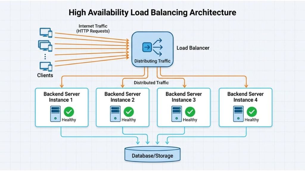Viewport: 305px width, 171px height.
Task: Click the bottom client devices icon above Clients
Action: point(46,66)
